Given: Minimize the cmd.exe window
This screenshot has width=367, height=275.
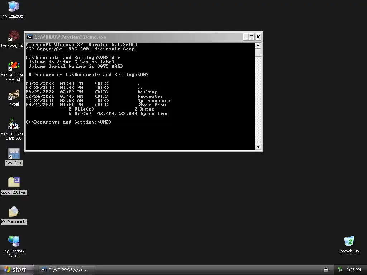Looking at the screenshot, I should tap(246, 37).
